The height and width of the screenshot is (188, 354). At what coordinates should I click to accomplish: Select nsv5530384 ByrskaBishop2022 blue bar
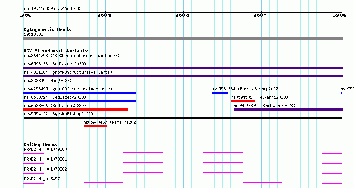(x=220, y=93)
